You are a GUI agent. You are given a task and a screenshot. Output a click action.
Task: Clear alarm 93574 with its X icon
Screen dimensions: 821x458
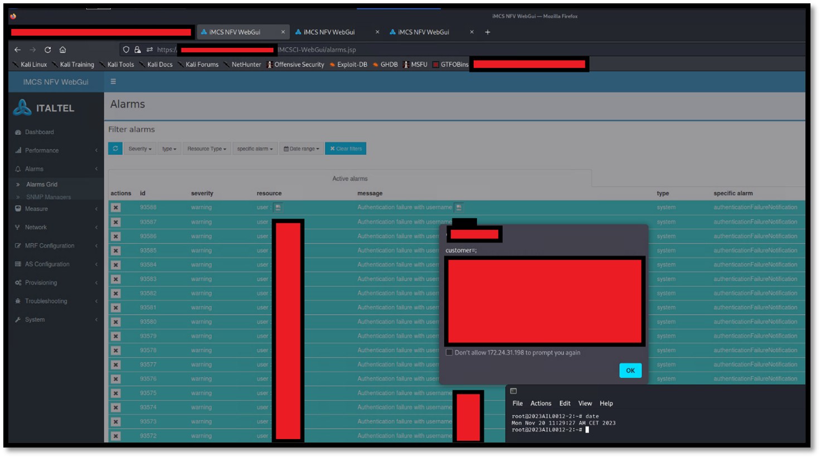(115, 407)
